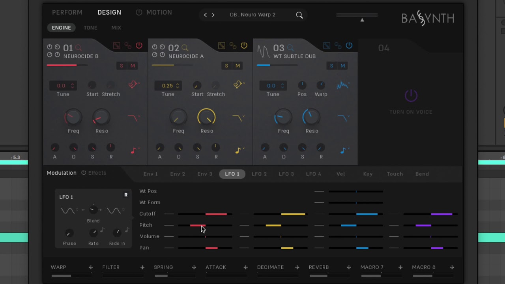Search sounds for voice 01
The image size is (505, 284).
point(78,48)
